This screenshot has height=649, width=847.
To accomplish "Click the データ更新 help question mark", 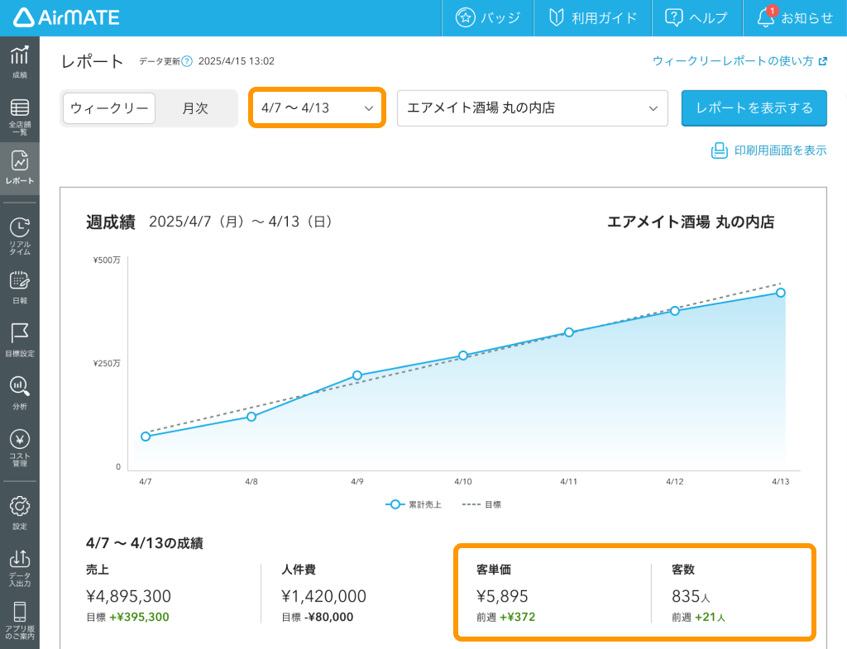I will pyautogui.click(x=186, y=61).
